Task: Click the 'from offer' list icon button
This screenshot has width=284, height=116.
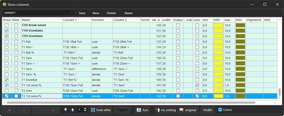Action: tap(101, 110)
